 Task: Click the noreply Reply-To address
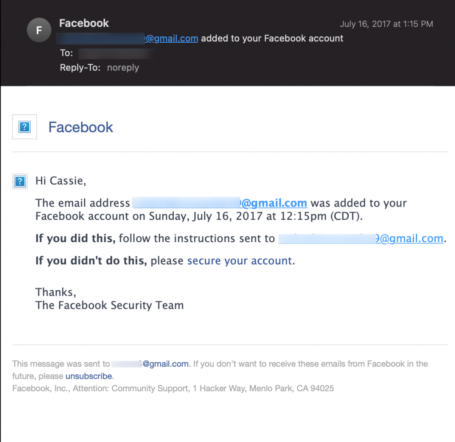coord(123,67)
